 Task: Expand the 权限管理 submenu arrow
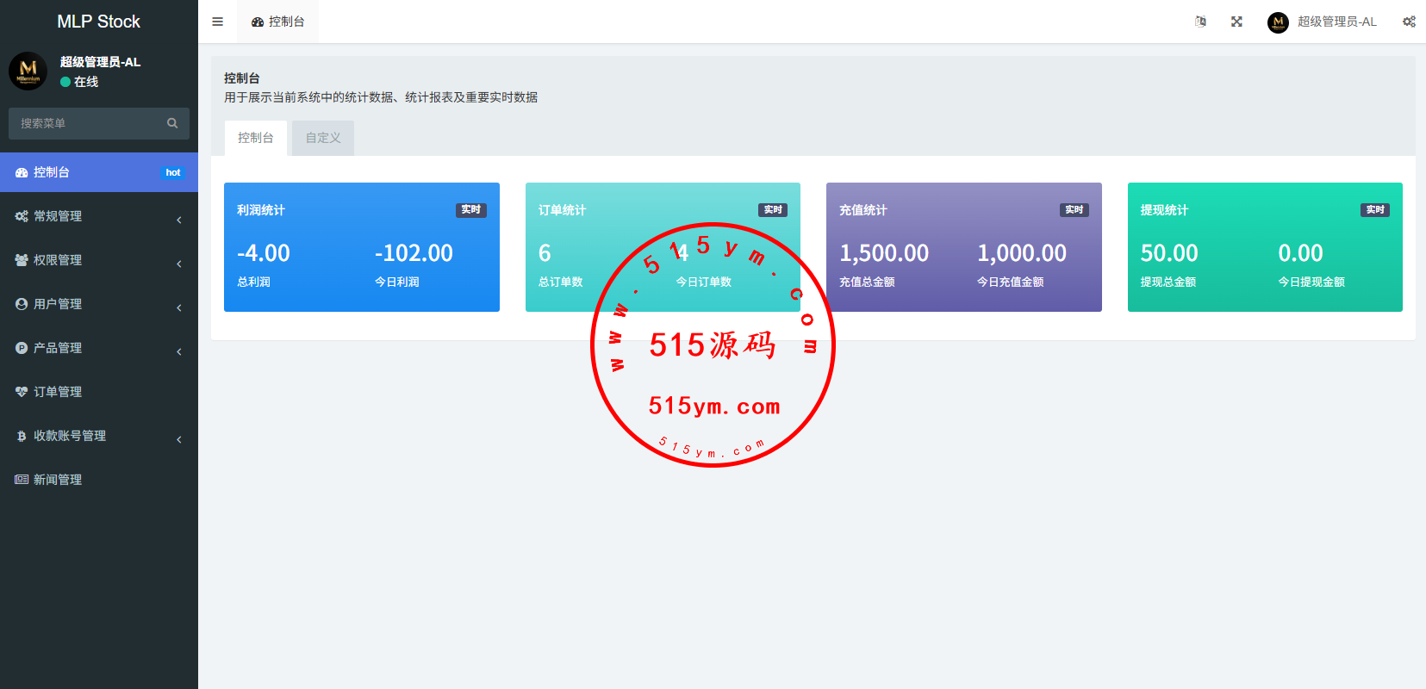pyautogui.click(x=178, y=264)
